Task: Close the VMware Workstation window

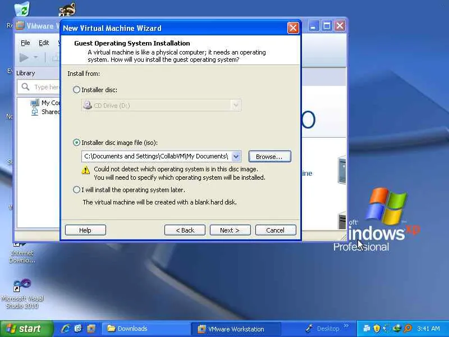Action: [x=340, y=26]
